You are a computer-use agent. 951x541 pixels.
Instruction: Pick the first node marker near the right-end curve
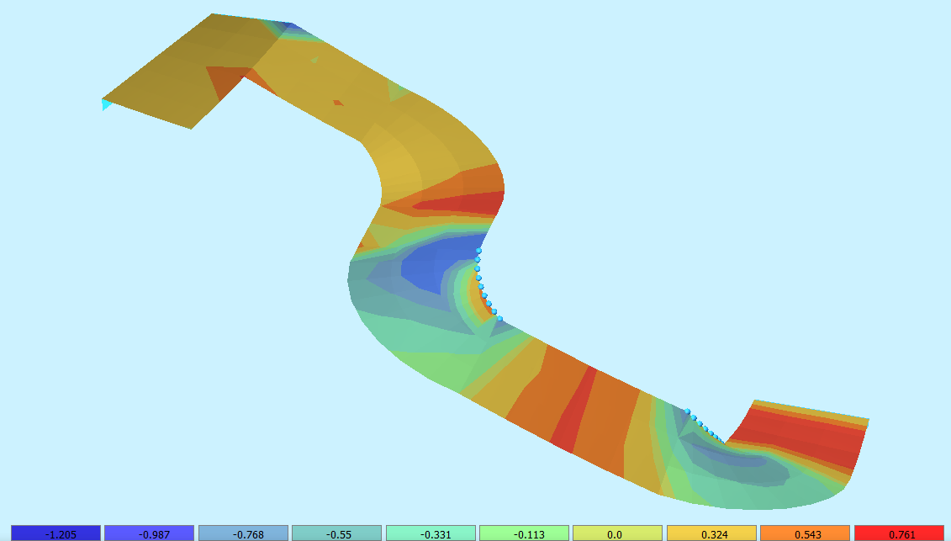687,411
